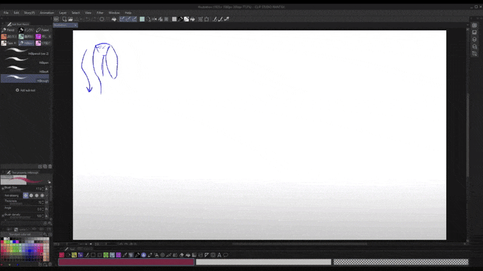Select the rectangle selection tool in the bottom tool row

[x=93, y=255]
